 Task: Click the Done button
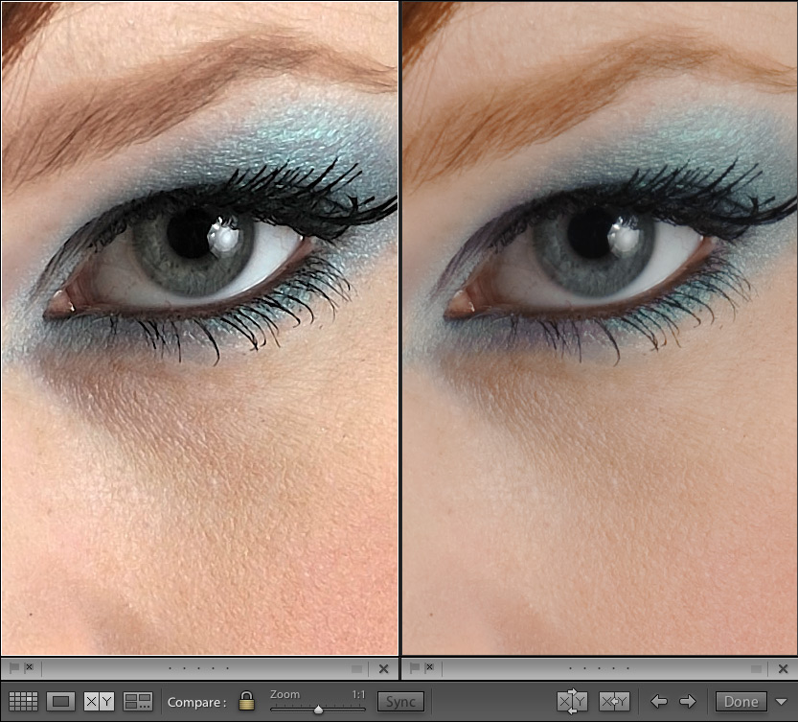pos(741,702)
